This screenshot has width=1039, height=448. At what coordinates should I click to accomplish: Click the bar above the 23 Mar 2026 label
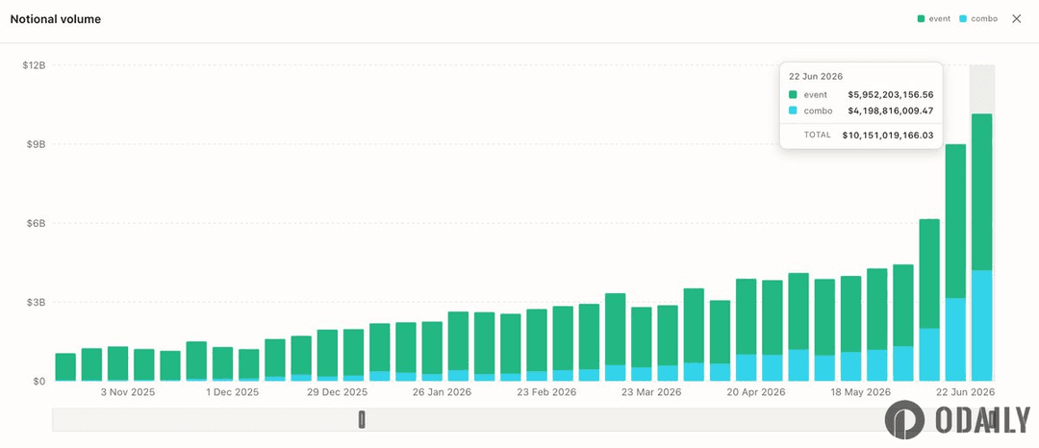[x=641, y=344]
